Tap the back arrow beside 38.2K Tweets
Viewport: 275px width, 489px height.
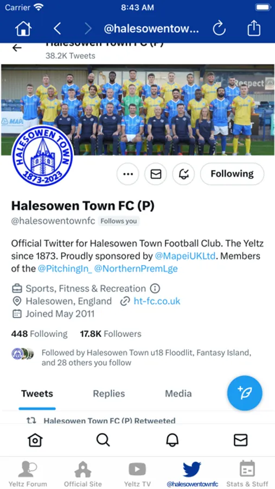tap(17, 48)
